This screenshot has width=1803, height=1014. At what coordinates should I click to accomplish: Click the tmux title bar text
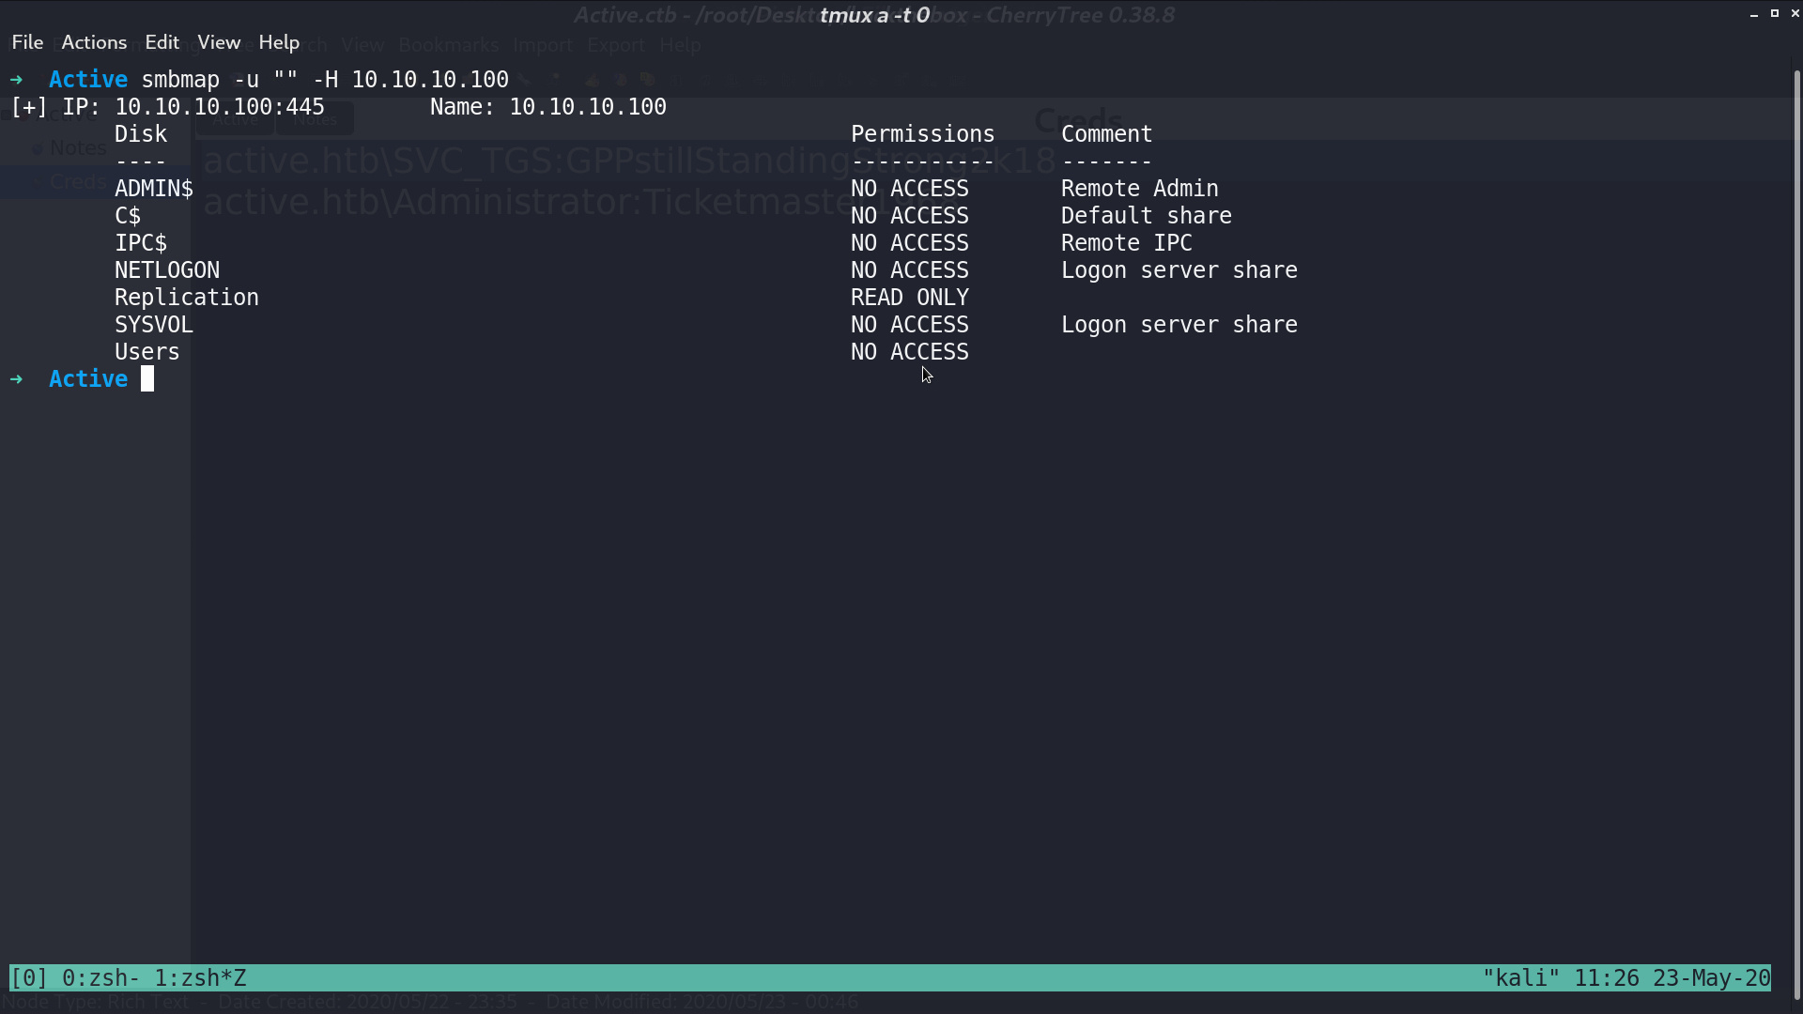874,15
